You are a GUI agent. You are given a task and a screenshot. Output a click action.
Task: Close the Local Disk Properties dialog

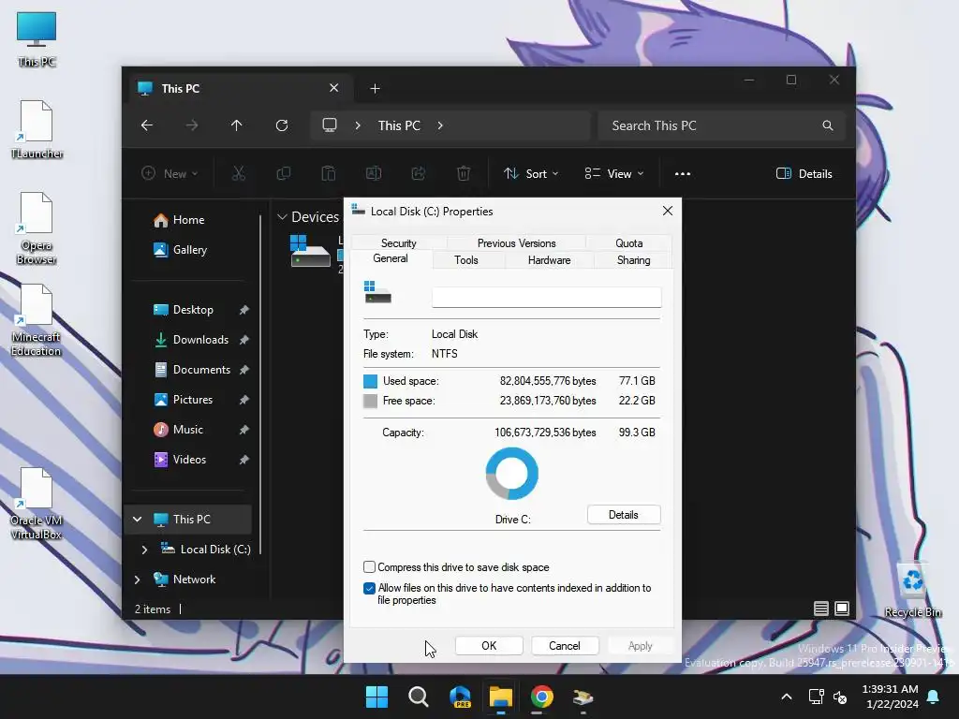tap(668, 211)
